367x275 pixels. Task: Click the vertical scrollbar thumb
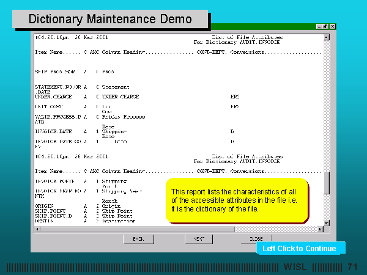click(x=327, y=182)
